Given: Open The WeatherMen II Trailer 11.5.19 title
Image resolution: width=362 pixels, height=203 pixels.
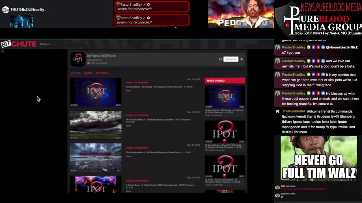Looking at the screenshot, I should click(x=158, y=153).
